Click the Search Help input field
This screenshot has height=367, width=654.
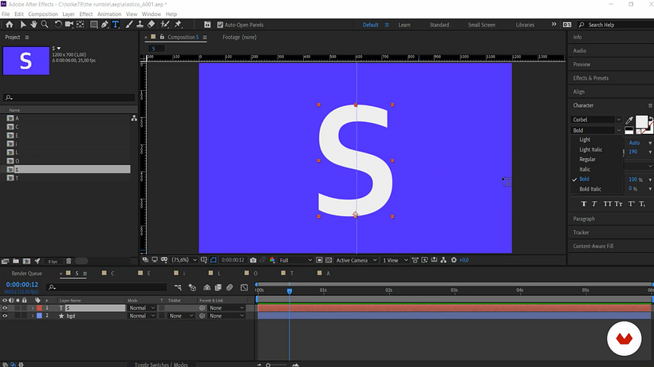coord(614,25)
